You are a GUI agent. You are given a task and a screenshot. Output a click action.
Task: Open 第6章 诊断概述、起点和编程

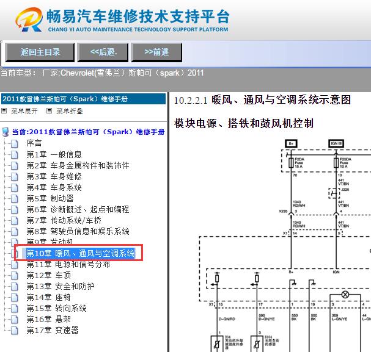click(x=78, y=209)
